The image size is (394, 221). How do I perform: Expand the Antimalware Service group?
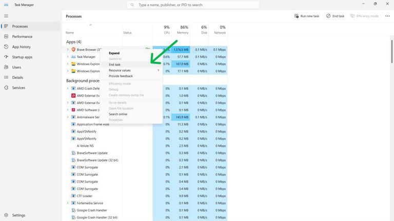coord(68,117)
